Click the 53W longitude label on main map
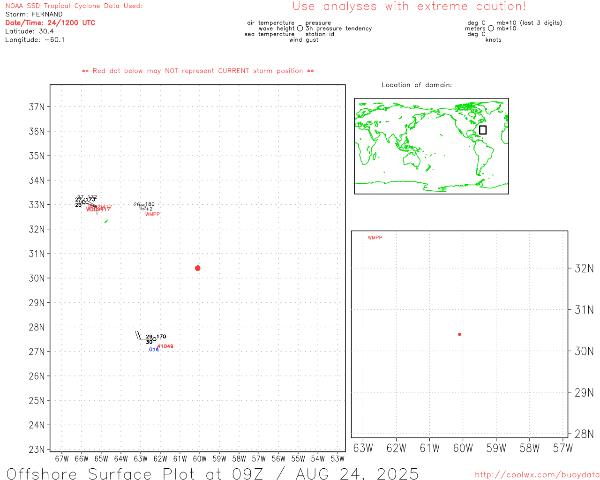600x480 pixels. 337,459
